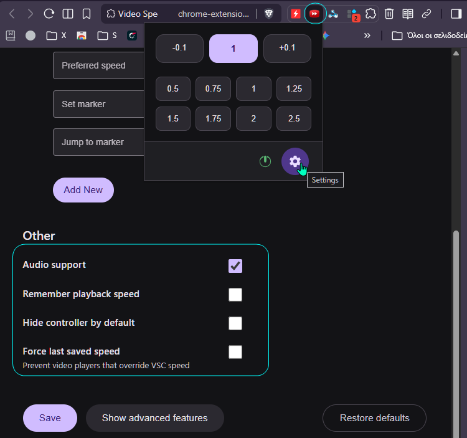Reload the current page
This screenshot has width=467, height=438.
click(49, 14)
